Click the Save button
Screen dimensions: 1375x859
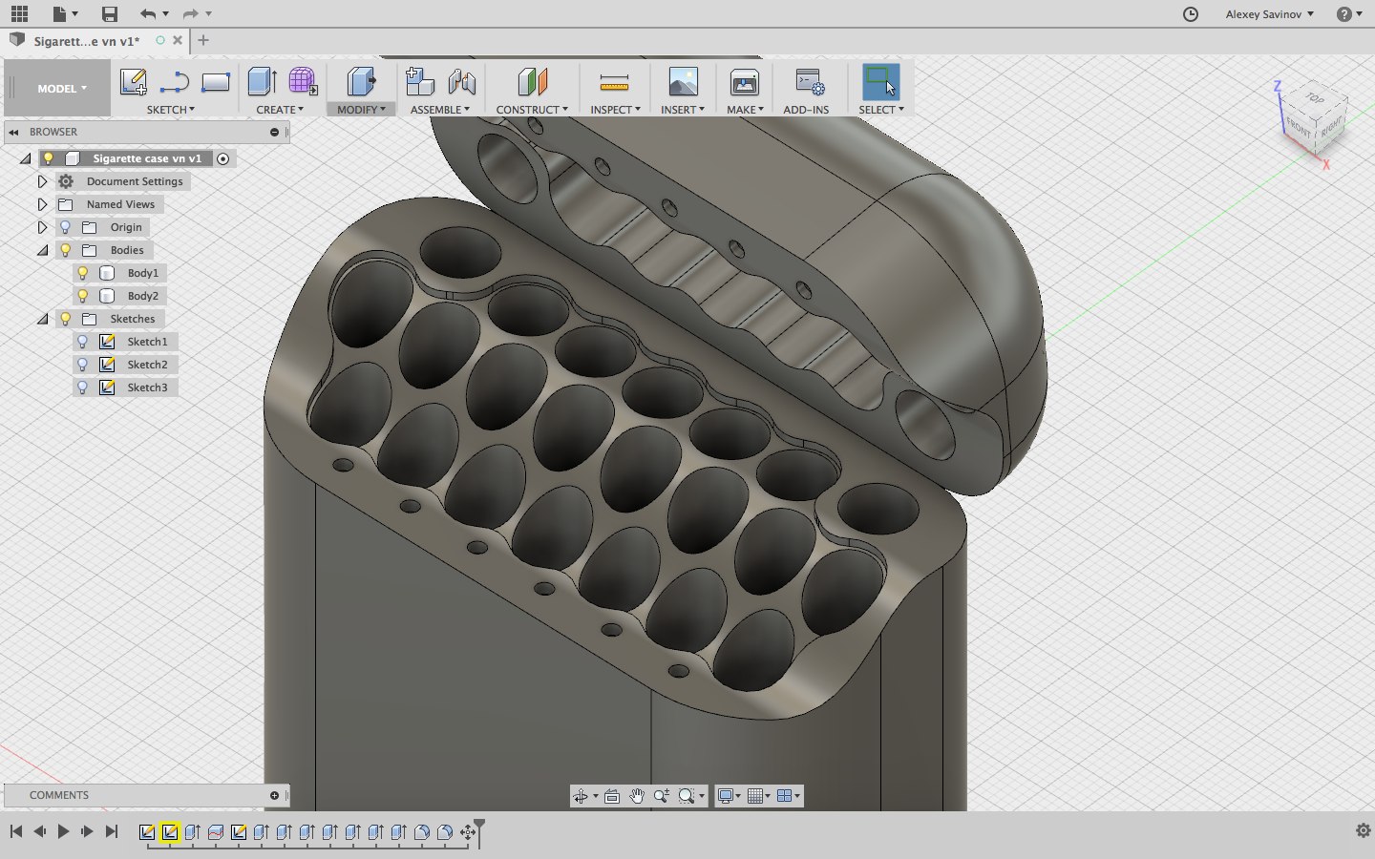110,14
